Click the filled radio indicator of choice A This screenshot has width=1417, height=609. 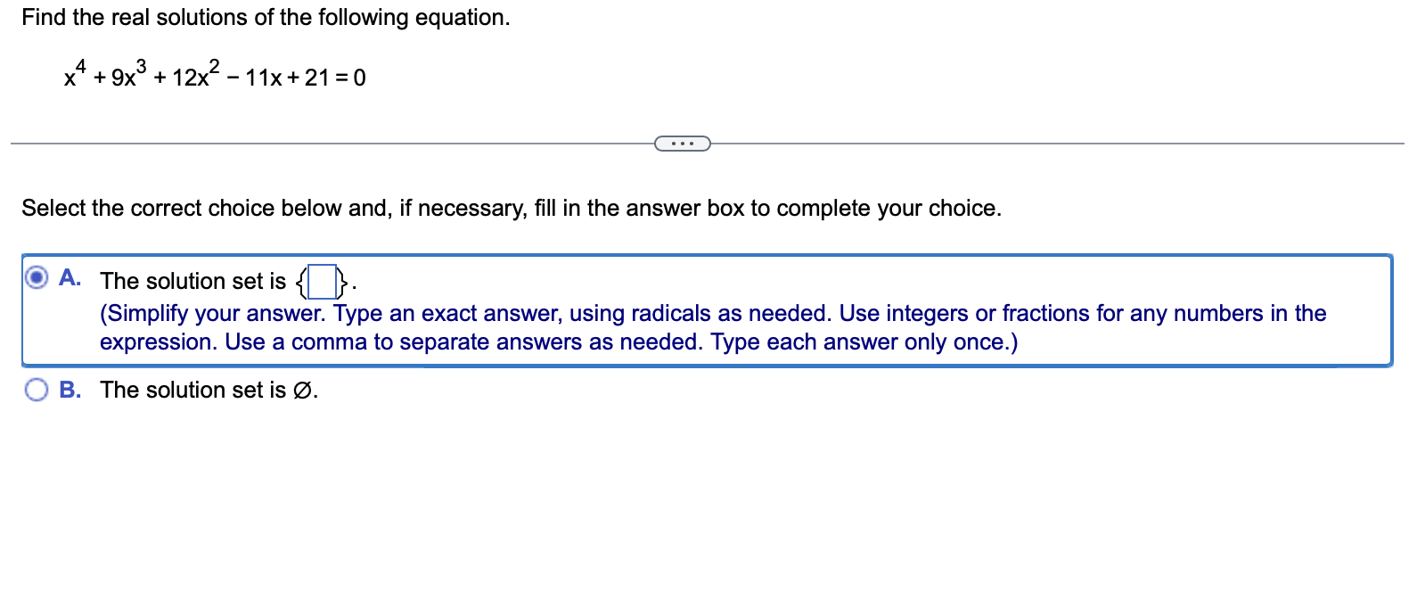tap(36, 279)
